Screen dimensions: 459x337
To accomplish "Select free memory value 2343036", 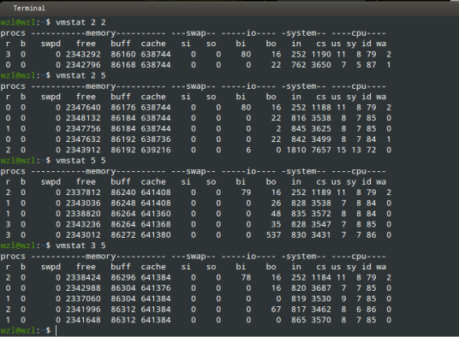I will 83,203.
